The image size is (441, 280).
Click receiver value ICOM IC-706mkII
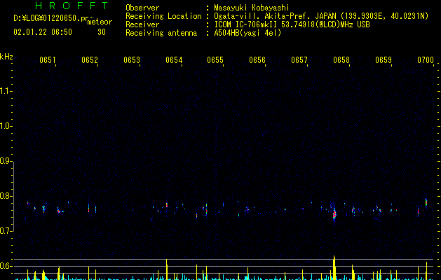pos(246,24)
